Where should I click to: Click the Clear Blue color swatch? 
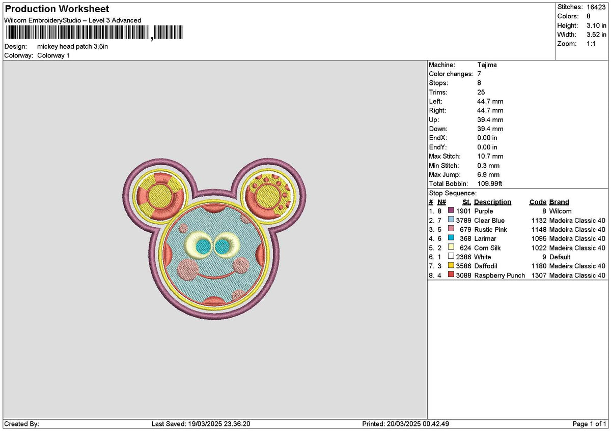point(451,220)
